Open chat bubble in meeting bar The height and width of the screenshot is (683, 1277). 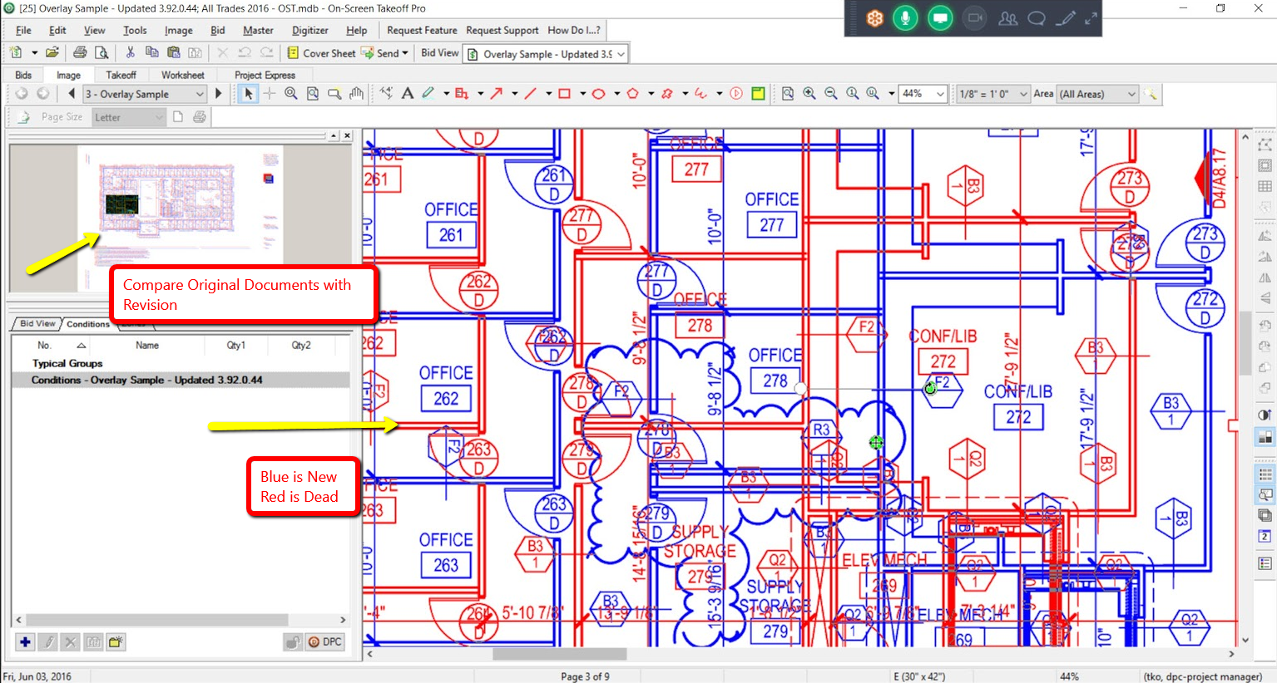point(1037,18)
